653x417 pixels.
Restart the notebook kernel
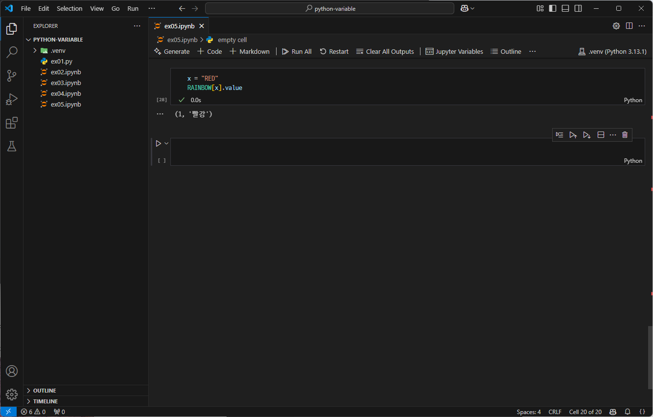coord(334,51)
